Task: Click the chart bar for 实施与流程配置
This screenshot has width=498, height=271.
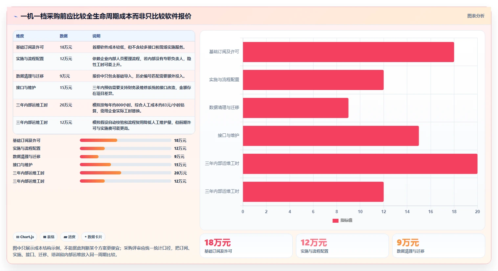Action: [x=313, y=80]
